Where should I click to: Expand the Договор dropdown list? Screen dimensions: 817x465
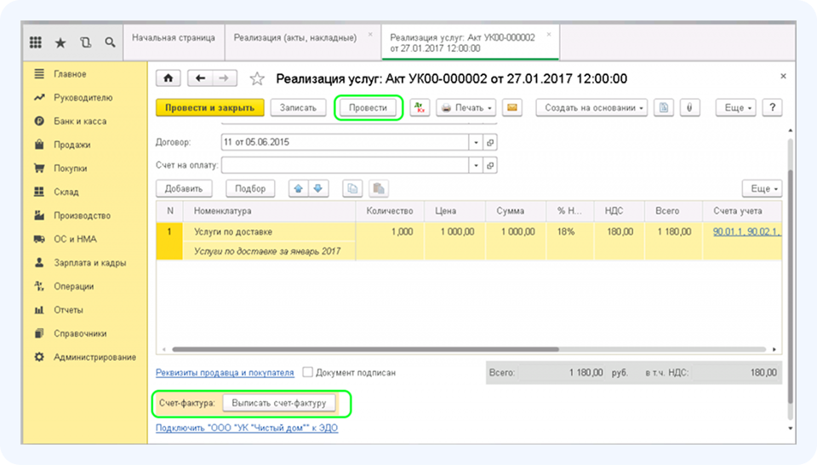(476, 141)
